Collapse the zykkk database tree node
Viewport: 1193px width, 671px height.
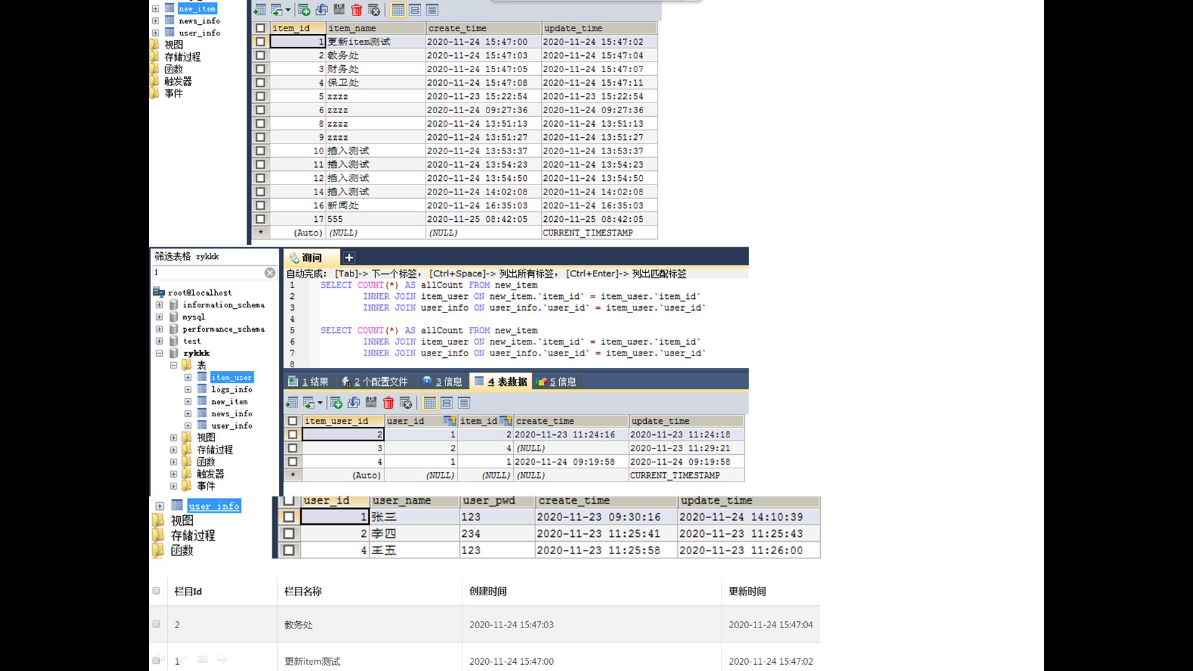159,353
